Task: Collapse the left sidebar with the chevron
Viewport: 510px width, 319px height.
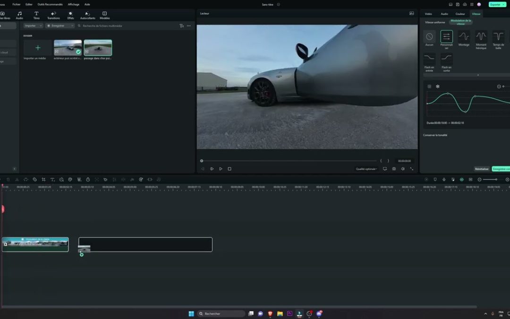Action: click(14, 169)
